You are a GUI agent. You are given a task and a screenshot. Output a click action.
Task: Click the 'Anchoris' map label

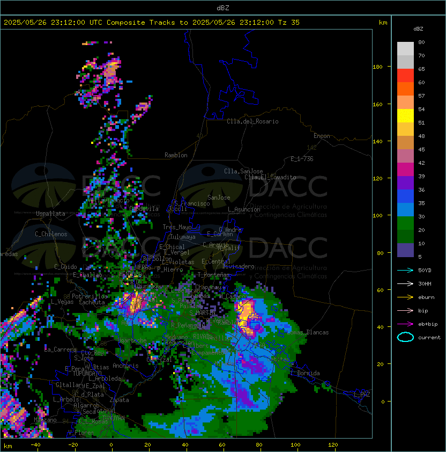coord(125,366)
